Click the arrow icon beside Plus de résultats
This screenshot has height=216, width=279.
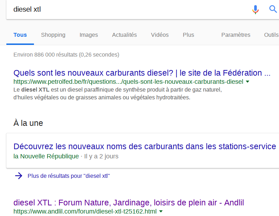19,176
